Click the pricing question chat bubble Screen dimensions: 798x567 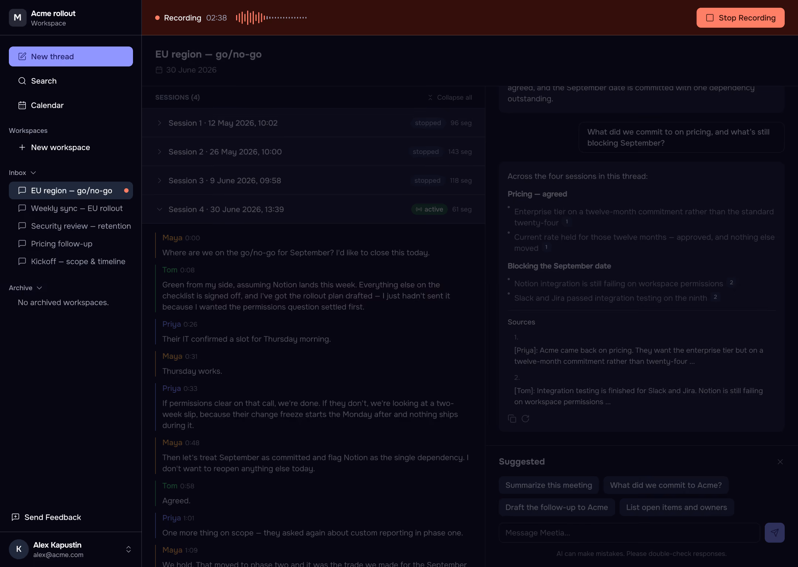(x=681, y=137)
